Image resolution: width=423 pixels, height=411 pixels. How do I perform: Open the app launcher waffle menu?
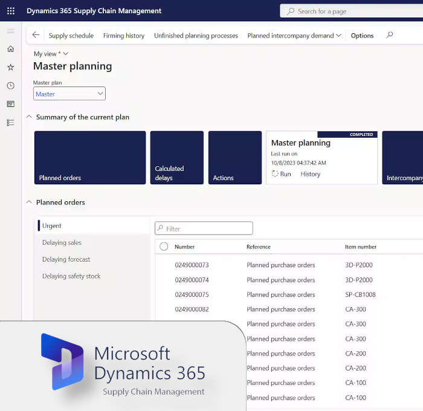pos(11,11)
